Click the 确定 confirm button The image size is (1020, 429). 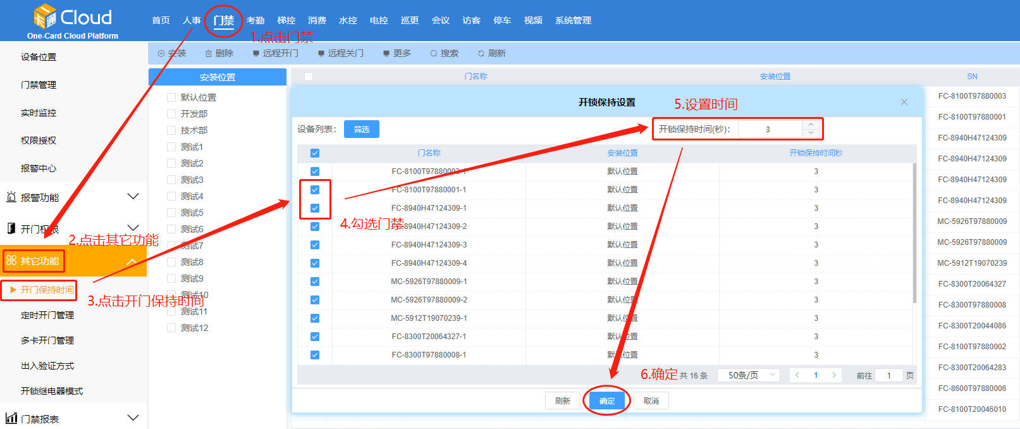(x=606, y=401)
